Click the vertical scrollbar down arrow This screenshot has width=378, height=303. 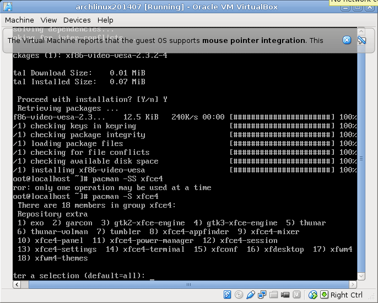click(361, 276)
